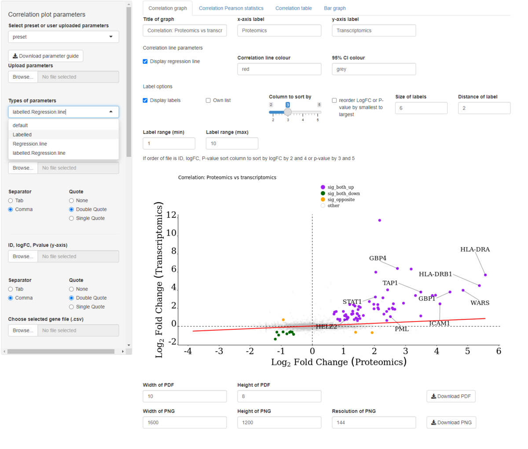The image size is (528, 449).
Task: Click the Label range (max) field
Action: tap(232, 143)
